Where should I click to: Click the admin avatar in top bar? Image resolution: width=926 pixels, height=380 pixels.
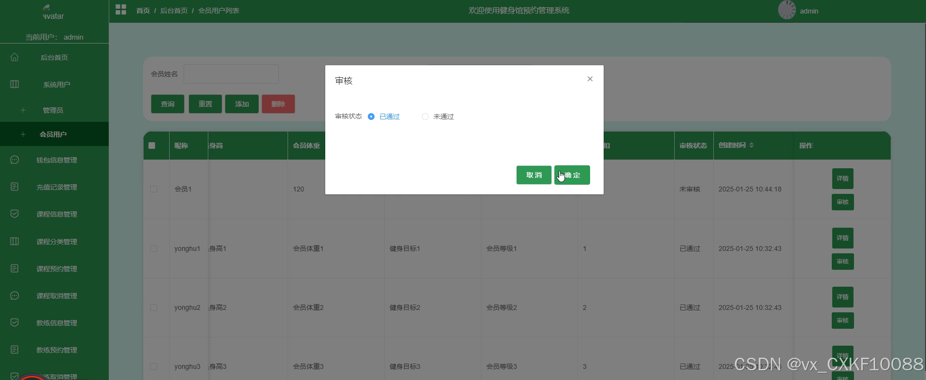click(787, 10)
